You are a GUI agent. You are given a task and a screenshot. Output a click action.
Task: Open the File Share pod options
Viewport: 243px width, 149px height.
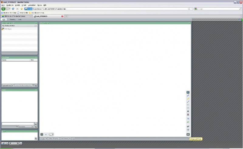pyautogui.click(x=36, y=57)
